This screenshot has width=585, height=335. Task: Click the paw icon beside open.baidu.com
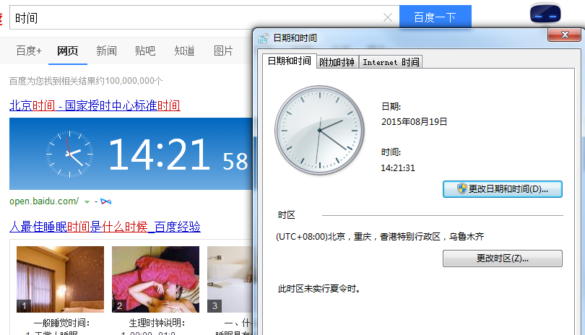point(106,201)
